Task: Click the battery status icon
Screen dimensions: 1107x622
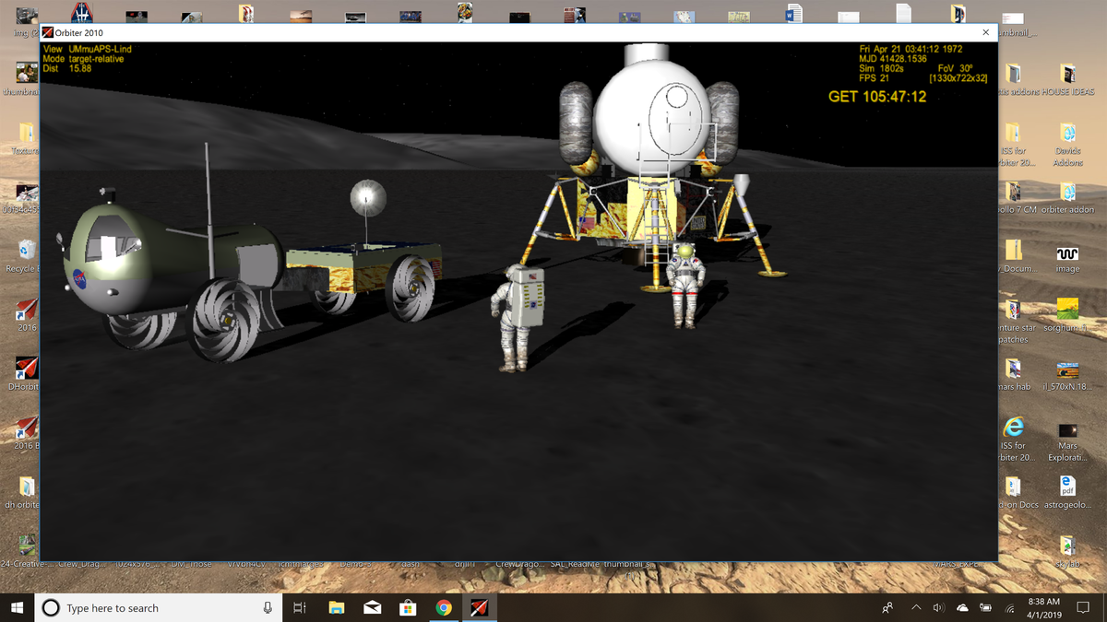Action: (985, 607)
